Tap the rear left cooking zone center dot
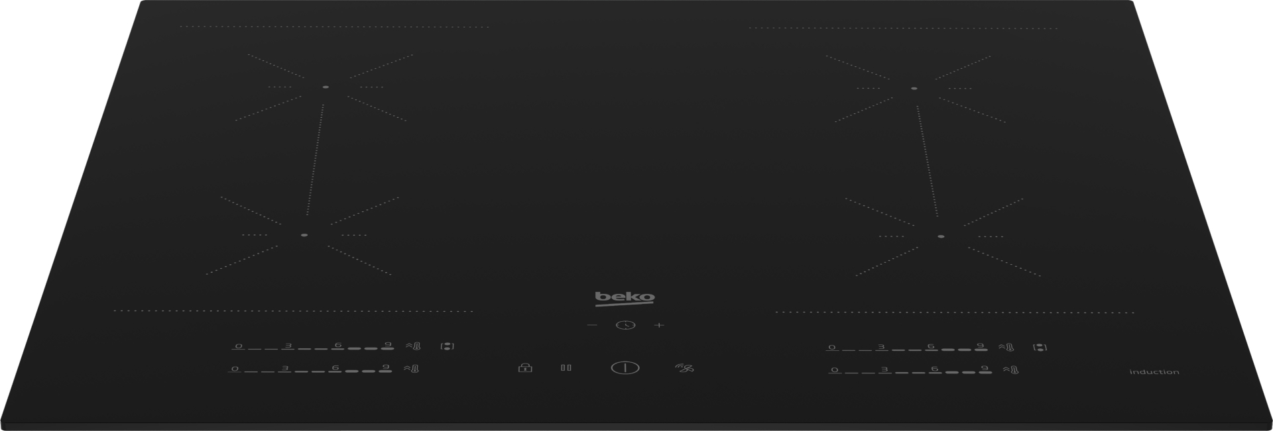This screenshot has height=431, width=1273. pos(326,87)
